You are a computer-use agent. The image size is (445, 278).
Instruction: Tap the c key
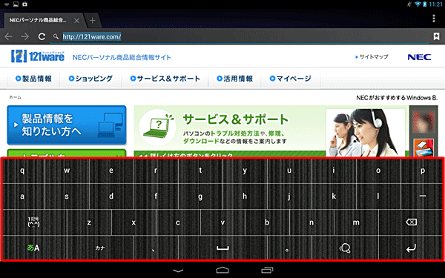pos(178,222)
